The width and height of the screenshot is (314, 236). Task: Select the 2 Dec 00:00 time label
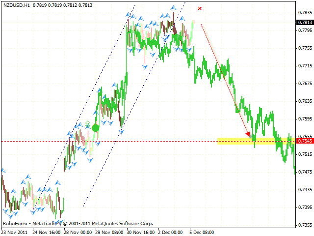172,232
